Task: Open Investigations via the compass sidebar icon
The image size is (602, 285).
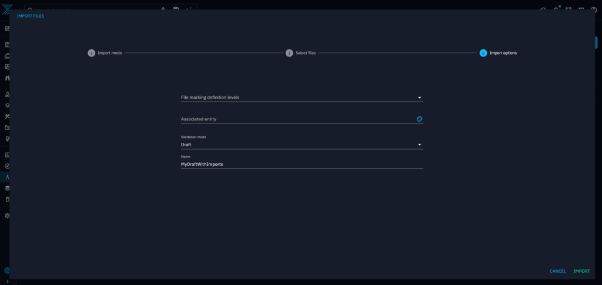Action: click(7, 166)
